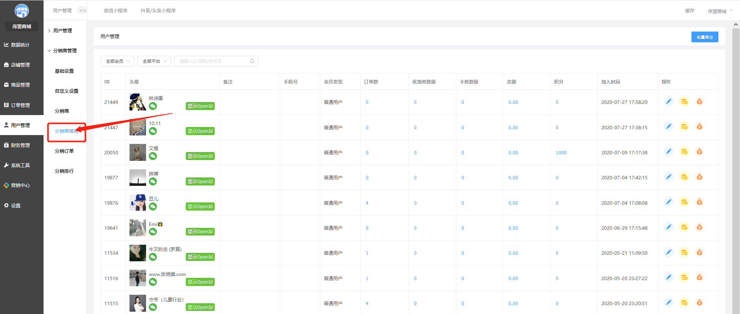Screen dimensions: 740x314
Task: Select 分销订单 in the submenu
Action: [64, 151]
